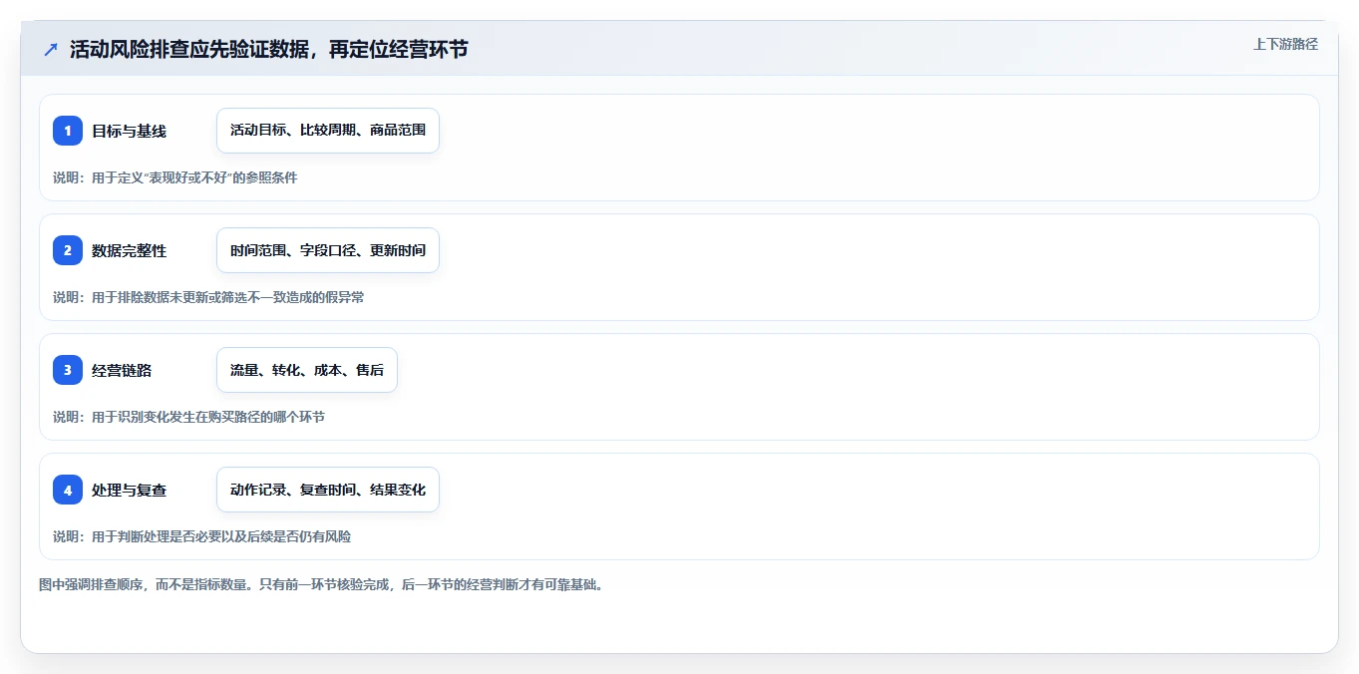Click the title 活动风险排查应先验证数据，再定位经营环节
This screenshot has height=674, width=1359.
[x=269, y=50]
